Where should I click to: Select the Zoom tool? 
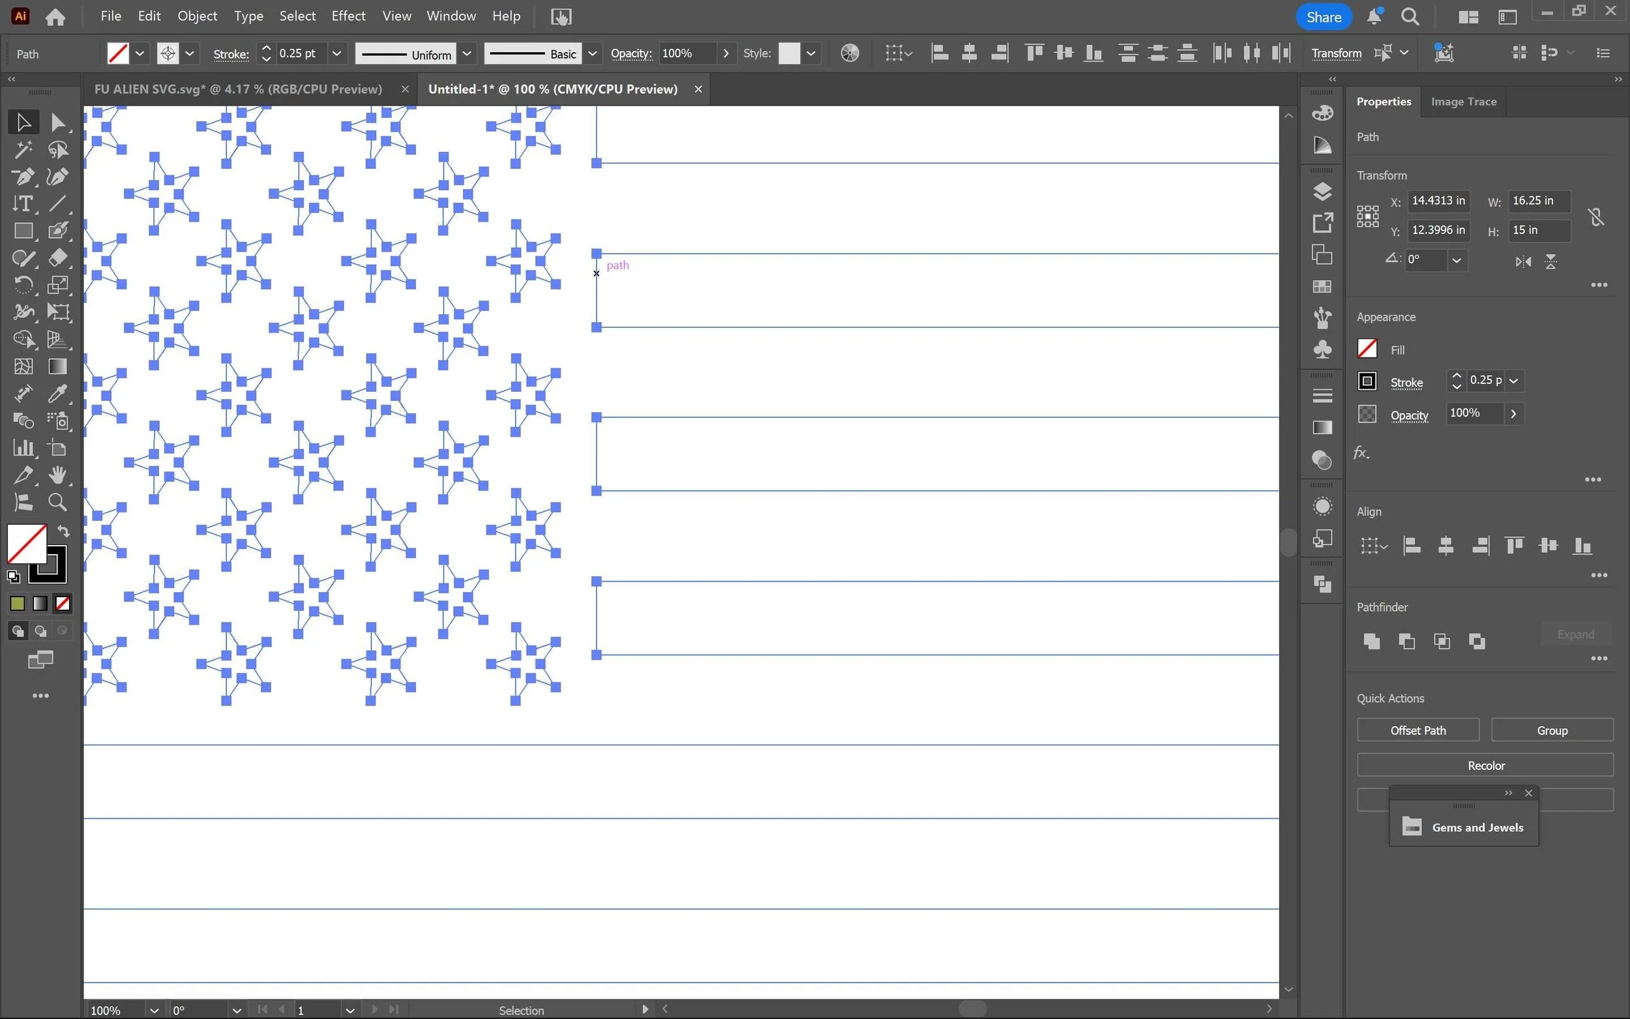[x=58, y=502]
